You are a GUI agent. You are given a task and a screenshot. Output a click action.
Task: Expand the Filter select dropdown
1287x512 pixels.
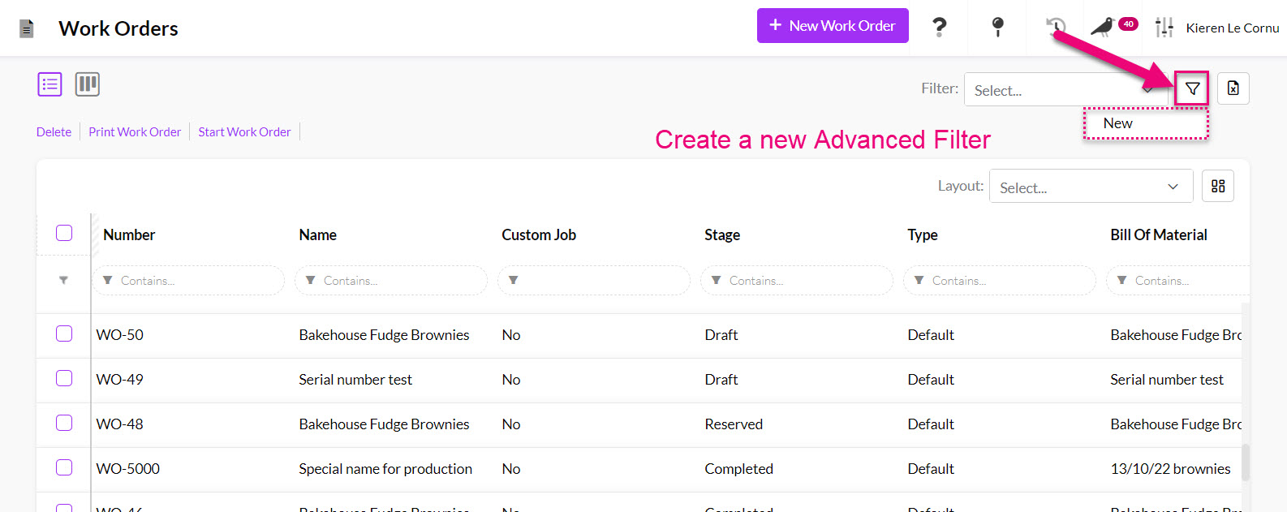click(x=1063, y=90)
